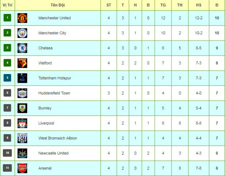Click the Manchester United club crest

[22, 18]
